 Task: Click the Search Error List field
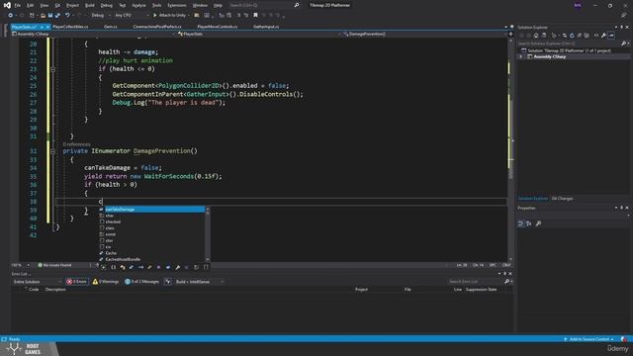(x=476, y=281)
